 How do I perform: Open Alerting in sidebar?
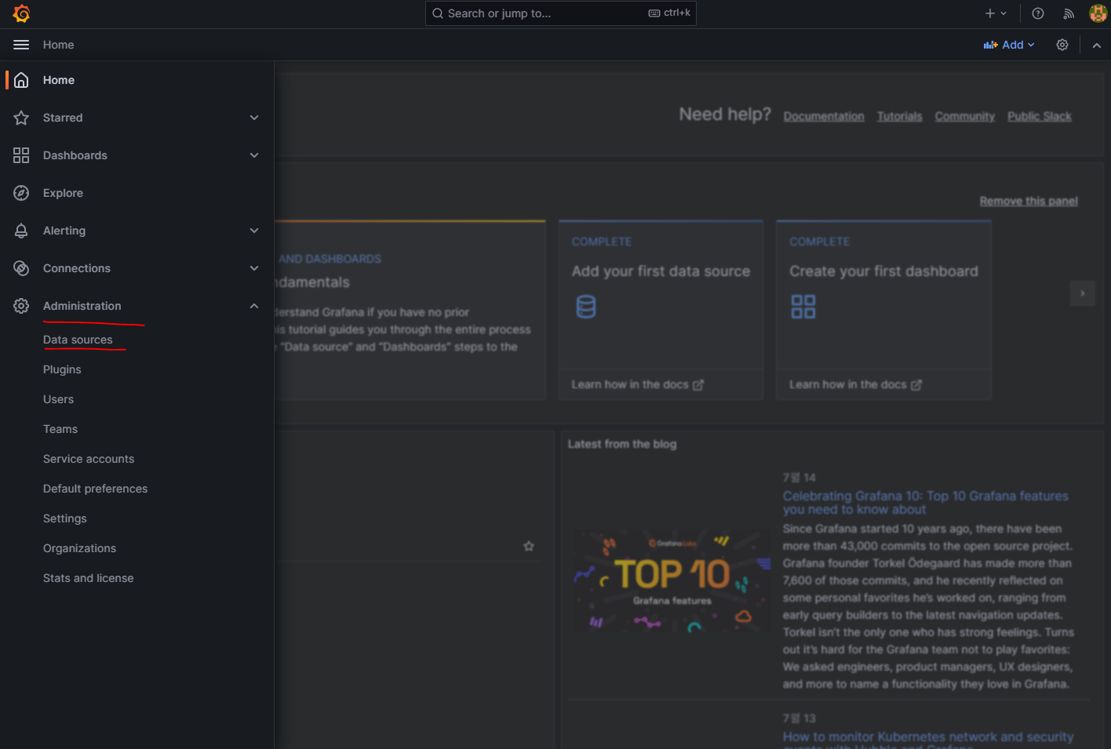tap(64, 231)
